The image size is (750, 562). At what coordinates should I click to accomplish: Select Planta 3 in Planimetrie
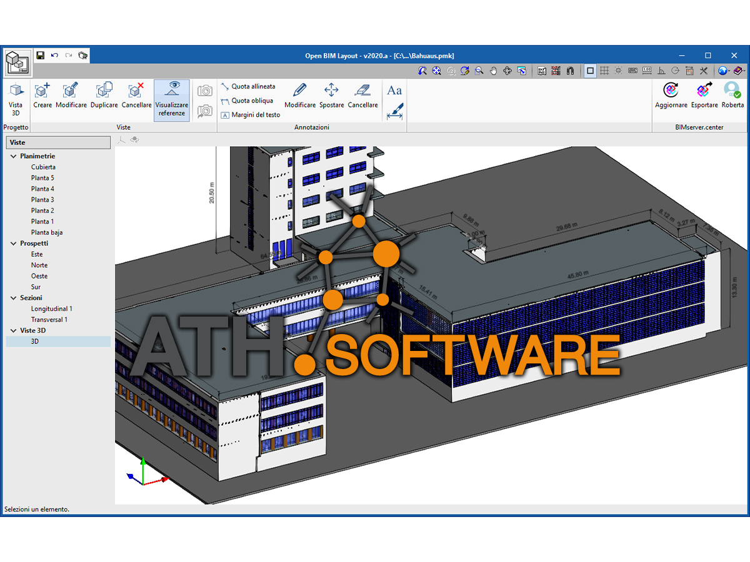click(42, 200)
